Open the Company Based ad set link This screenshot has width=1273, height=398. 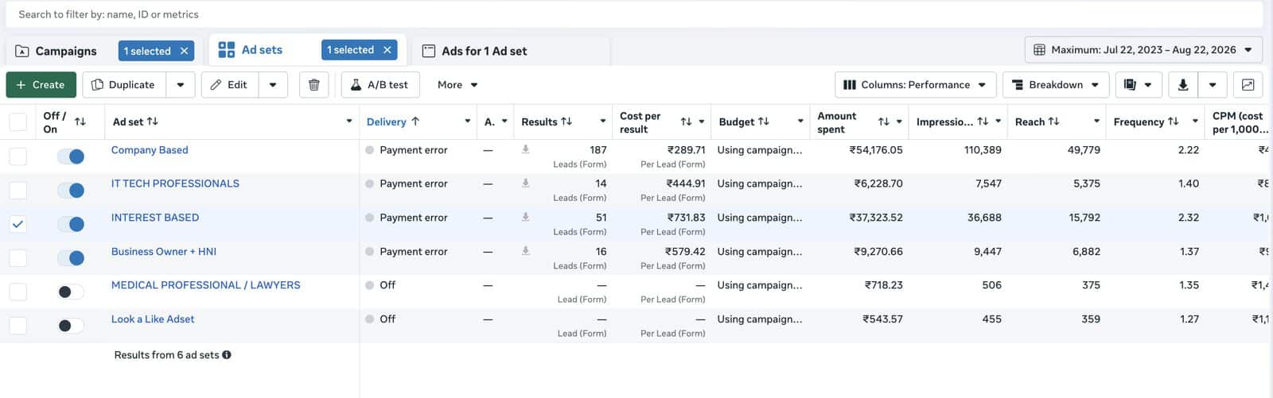click(150, 149)
